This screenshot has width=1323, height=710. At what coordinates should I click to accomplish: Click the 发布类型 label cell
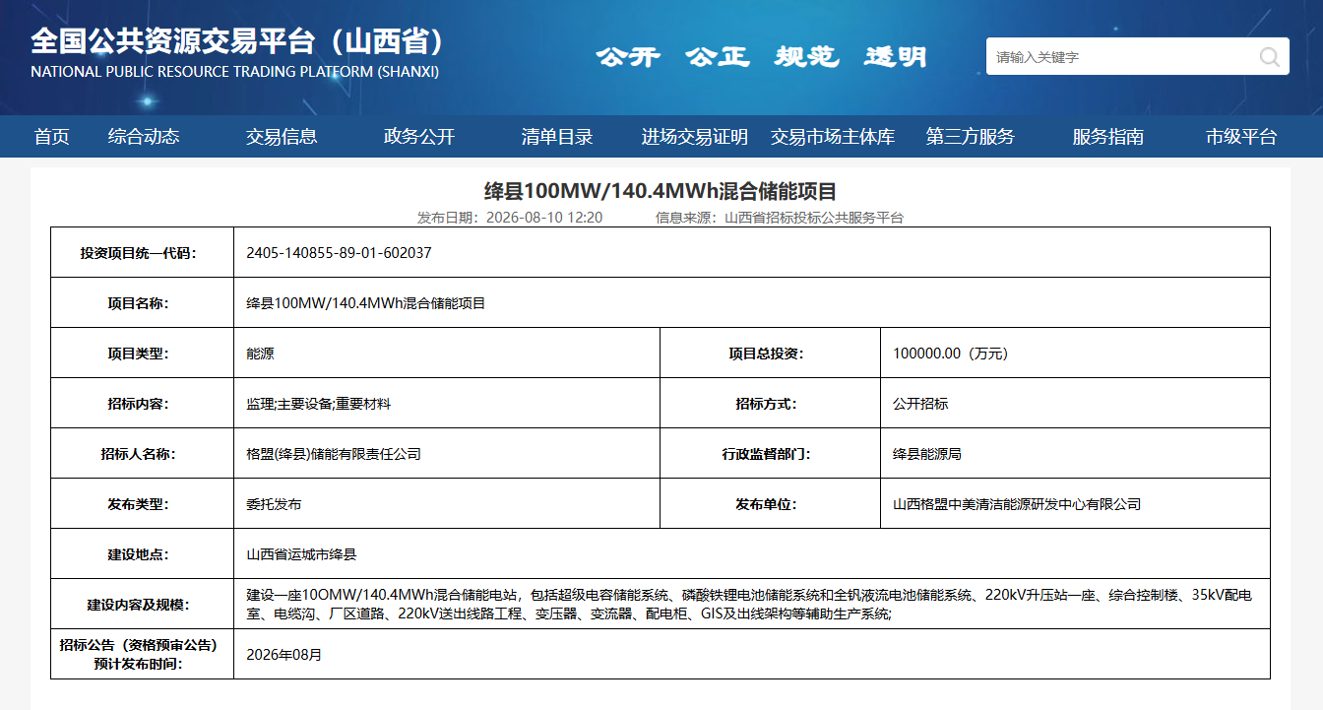142,504
